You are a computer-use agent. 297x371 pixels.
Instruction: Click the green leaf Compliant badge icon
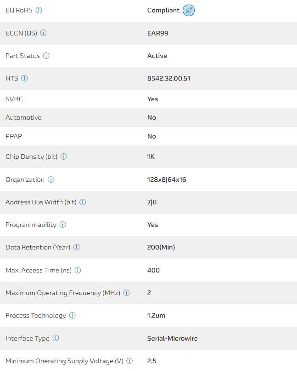tap(188, 10)
